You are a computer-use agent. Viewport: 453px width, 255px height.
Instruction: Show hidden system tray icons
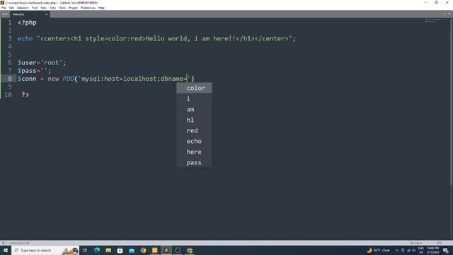tap(396, 250)
